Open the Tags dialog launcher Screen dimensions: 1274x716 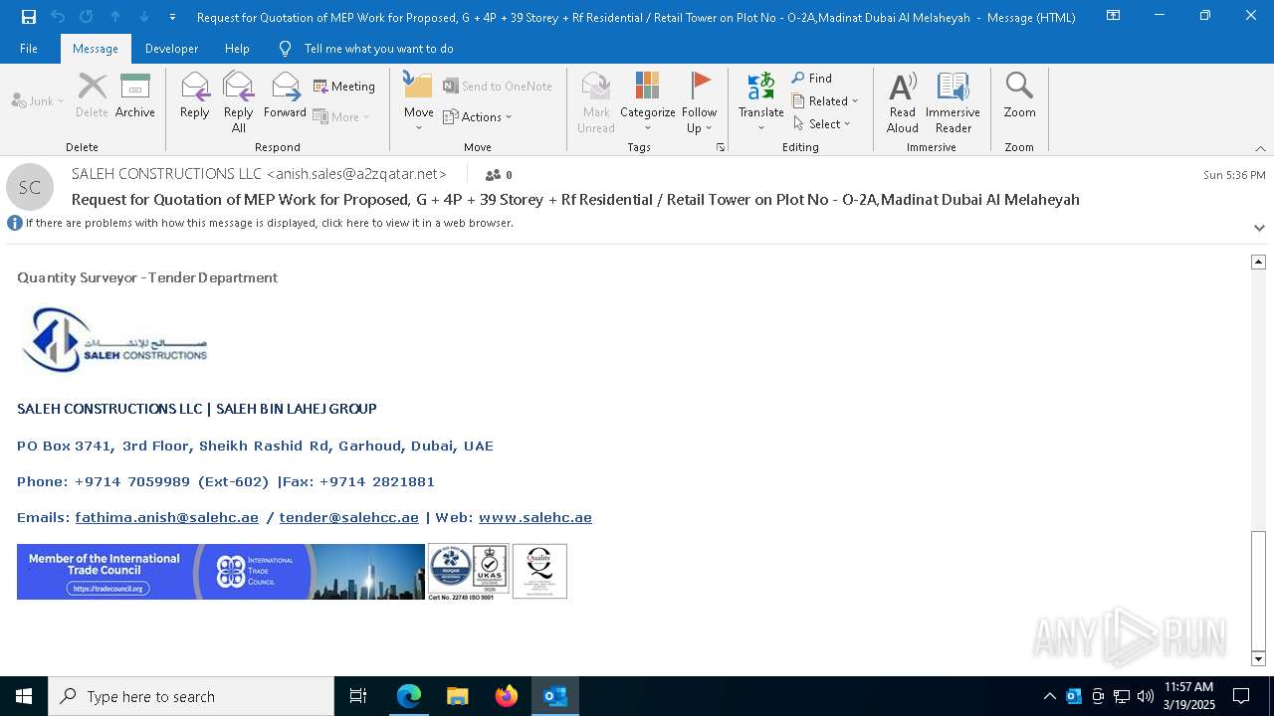[x=721, y=147]
